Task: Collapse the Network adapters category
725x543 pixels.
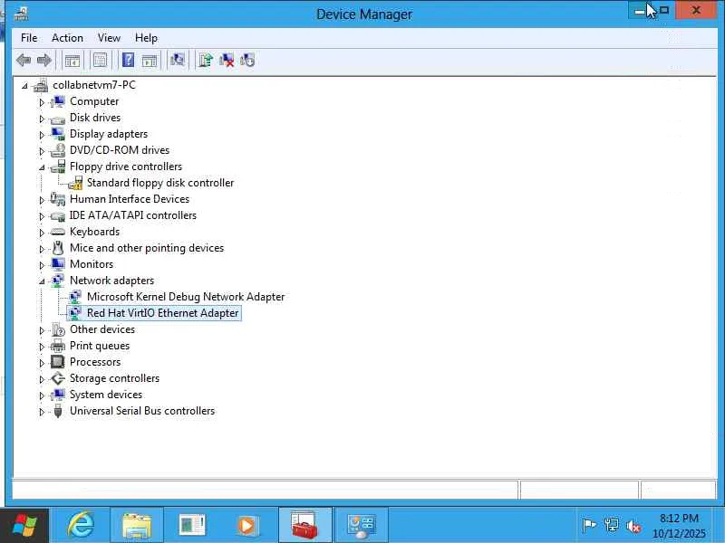Action: 42,281
